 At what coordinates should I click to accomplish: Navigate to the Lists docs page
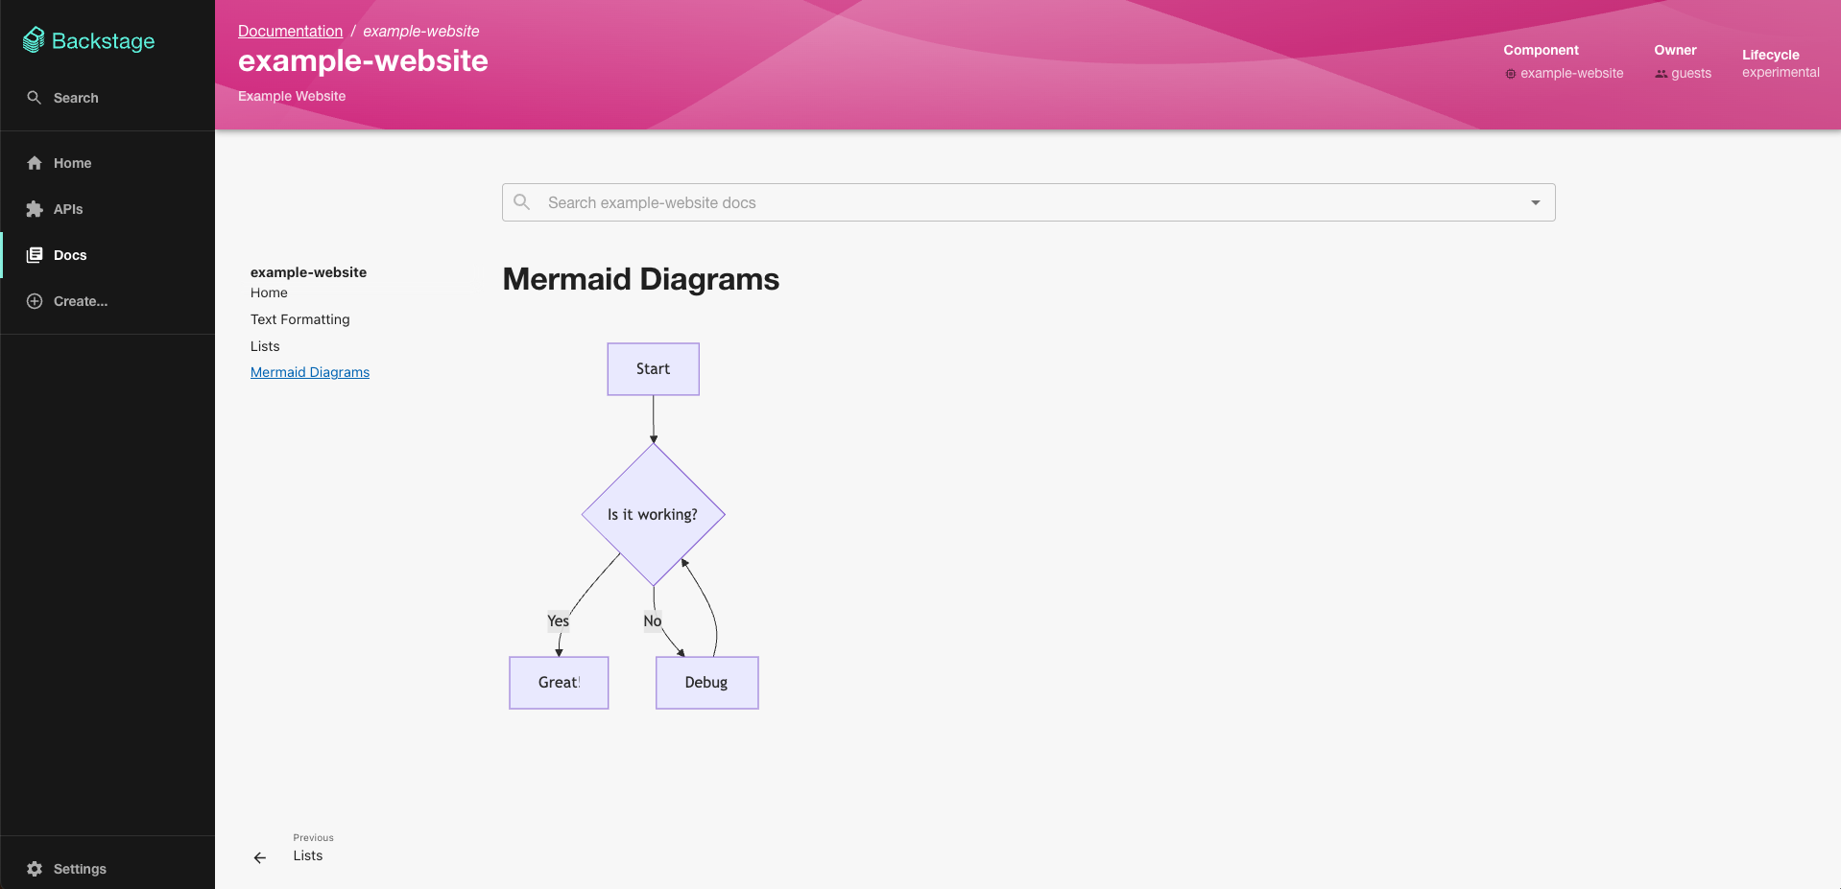tap(265, 346)
